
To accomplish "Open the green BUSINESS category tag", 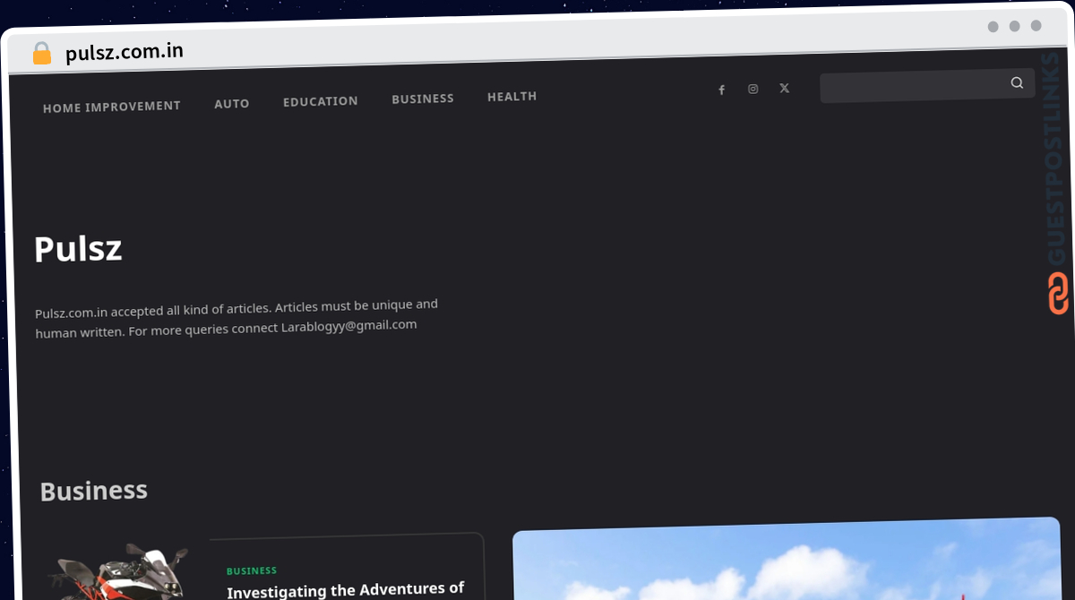I will pos(252,570).
